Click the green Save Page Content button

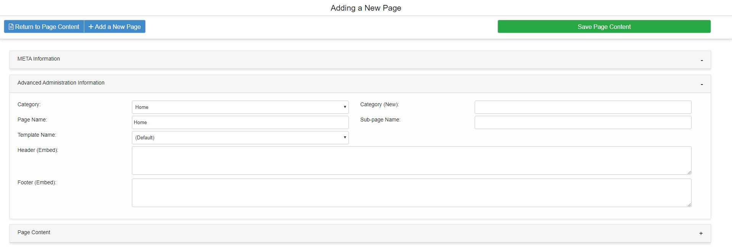[x=604, y=27]
